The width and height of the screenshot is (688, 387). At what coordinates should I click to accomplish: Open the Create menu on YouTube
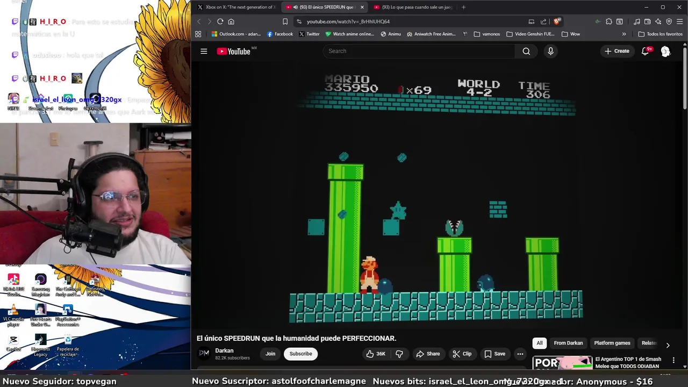coord(617,51)
